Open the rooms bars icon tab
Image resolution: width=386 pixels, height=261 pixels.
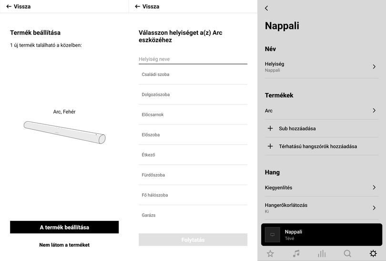click(322, 253)
